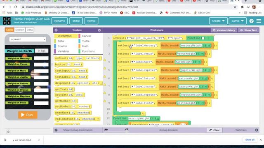Screen dimensions: 264x148
Task: Click the Rename button
Action: (59, 21)
